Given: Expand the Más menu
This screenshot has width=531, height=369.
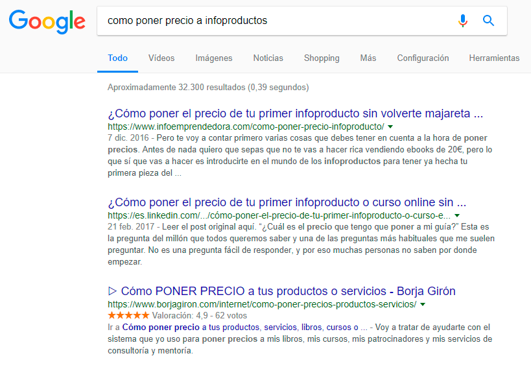Looking at the screenshot, I should (368, 58).
